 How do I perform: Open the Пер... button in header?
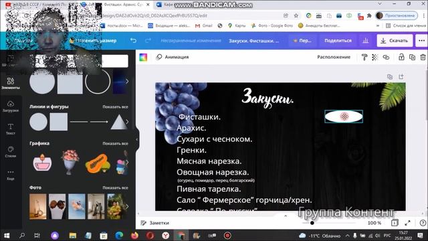(302, 40)
